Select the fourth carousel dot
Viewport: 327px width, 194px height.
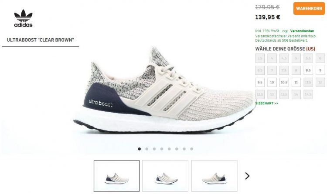click(162, 149)
